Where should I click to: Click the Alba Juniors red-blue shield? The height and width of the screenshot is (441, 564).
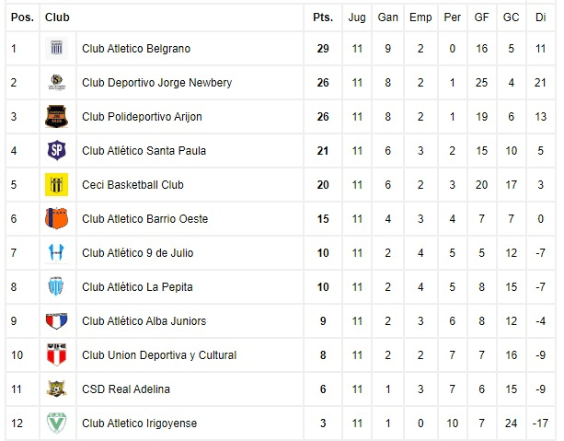[x=56, y=320]
